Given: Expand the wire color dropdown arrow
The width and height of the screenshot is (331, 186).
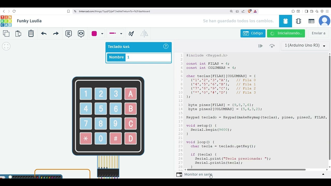Looking at the screenshot, I should [102, 34].
